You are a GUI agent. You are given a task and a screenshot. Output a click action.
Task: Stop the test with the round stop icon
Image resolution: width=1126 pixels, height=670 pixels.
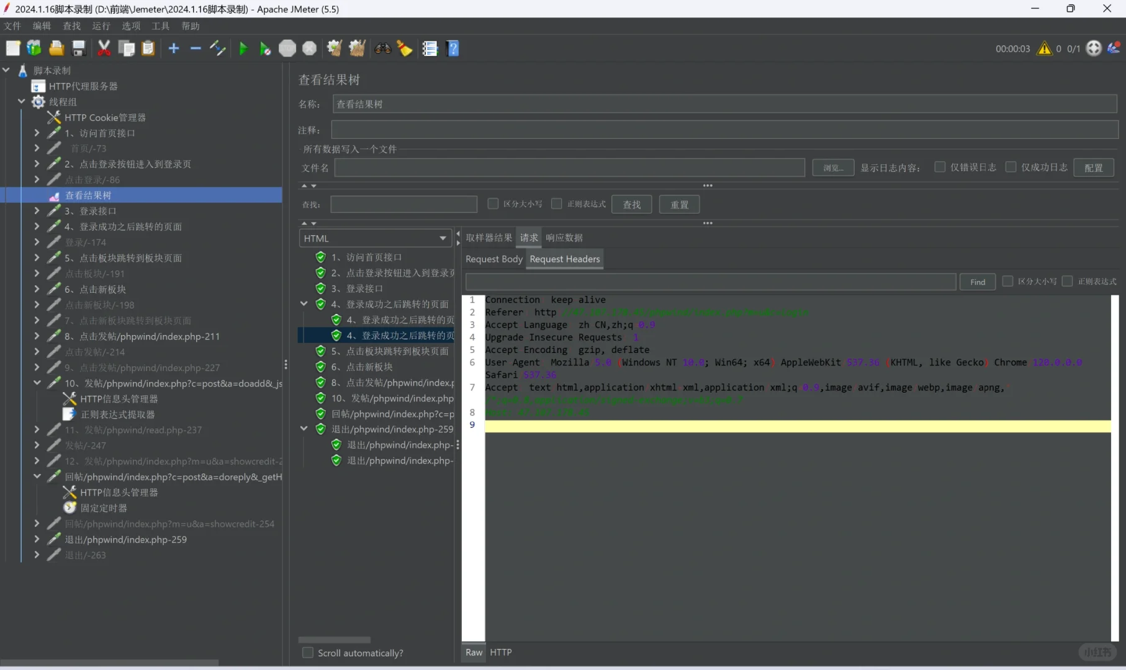tap(287, 48)
